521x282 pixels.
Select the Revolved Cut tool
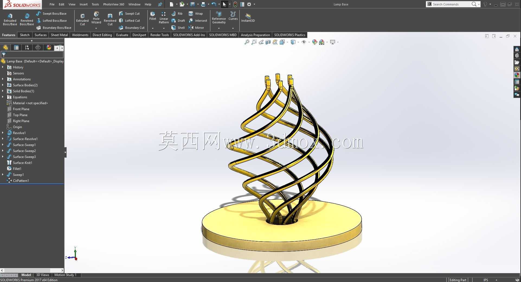(110, 20)
